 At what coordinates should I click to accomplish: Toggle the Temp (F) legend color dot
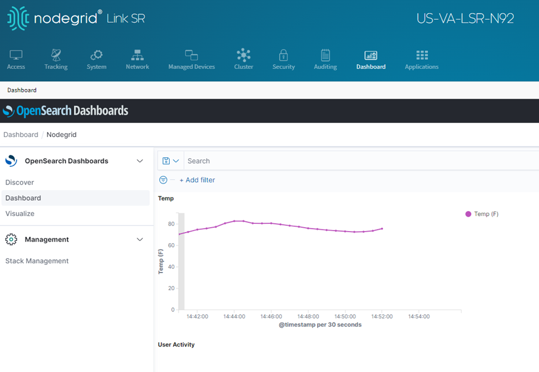[468, 214]
